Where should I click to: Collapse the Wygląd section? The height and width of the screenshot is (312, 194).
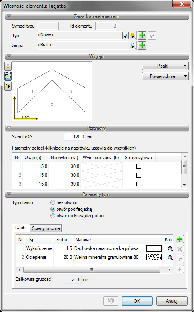coord(9,56)
